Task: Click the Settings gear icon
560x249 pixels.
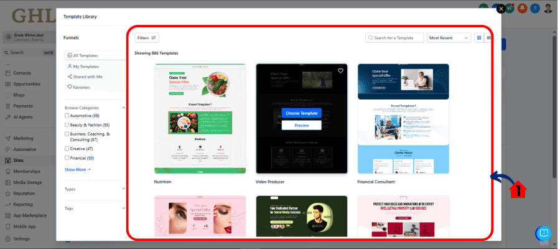Action: pos(8,238)
